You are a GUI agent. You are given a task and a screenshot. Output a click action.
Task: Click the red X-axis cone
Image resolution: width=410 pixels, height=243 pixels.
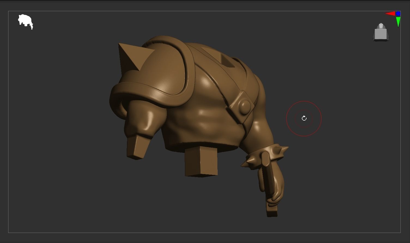(x=390, y=14)
